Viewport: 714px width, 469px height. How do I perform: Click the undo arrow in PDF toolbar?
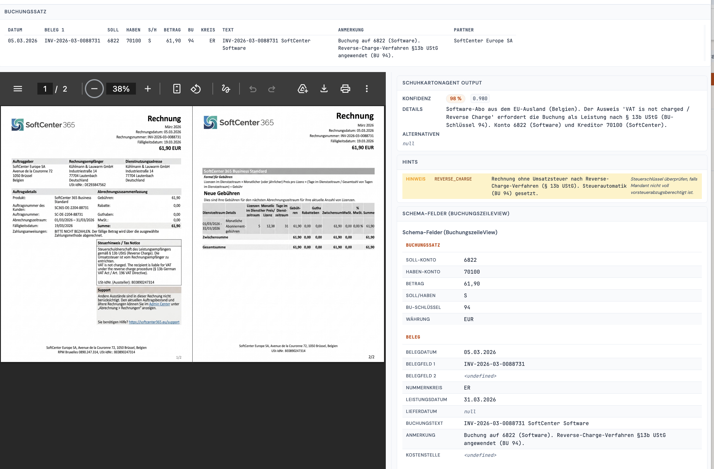click(253, 89)
